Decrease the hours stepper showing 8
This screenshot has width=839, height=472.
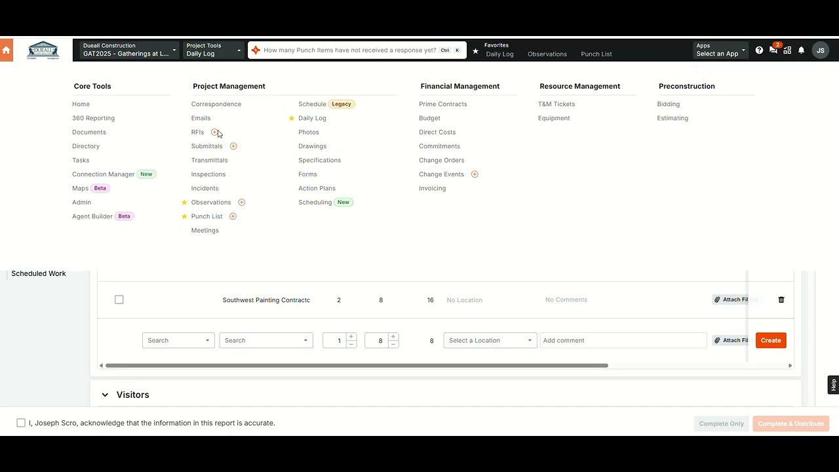393,344
